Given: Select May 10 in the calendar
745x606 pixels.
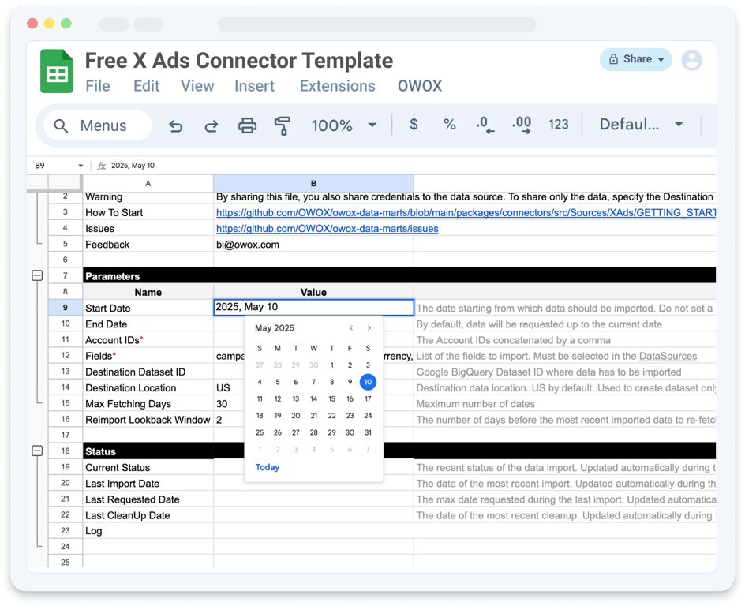Looking at the screenshot, I should click(368, 382).
